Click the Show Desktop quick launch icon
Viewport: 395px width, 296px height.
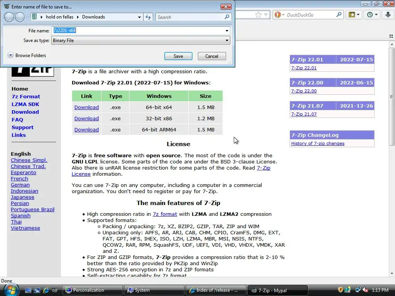point(28,290)
